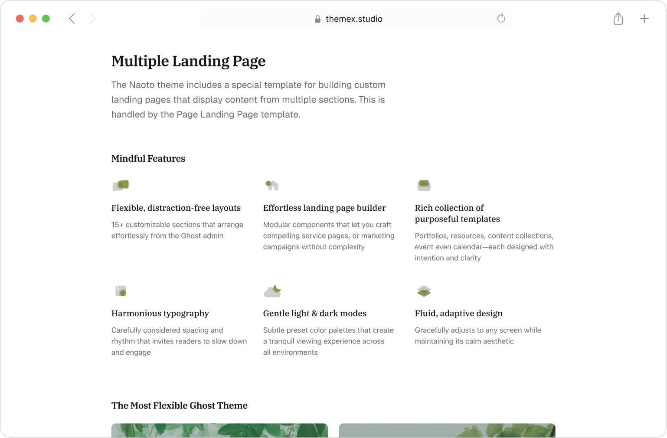667x438 pixels.
Task: Click the landing page builder house icon
Action: click(x=272, y=186)
